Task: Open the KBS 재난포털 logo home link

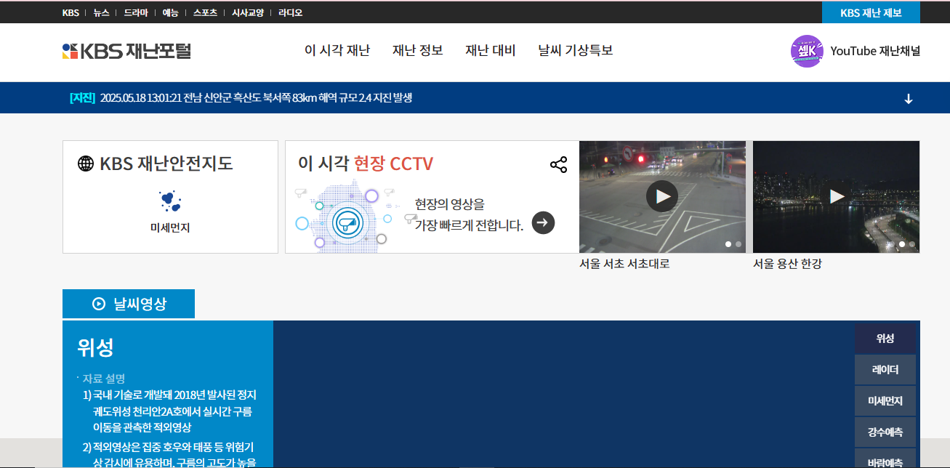Action: (126, 51)
